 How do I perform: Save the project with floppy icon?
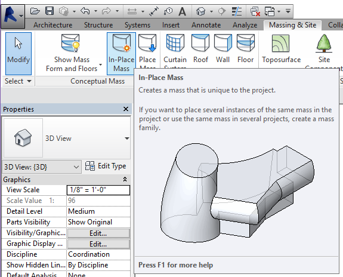tap(50, 11)
